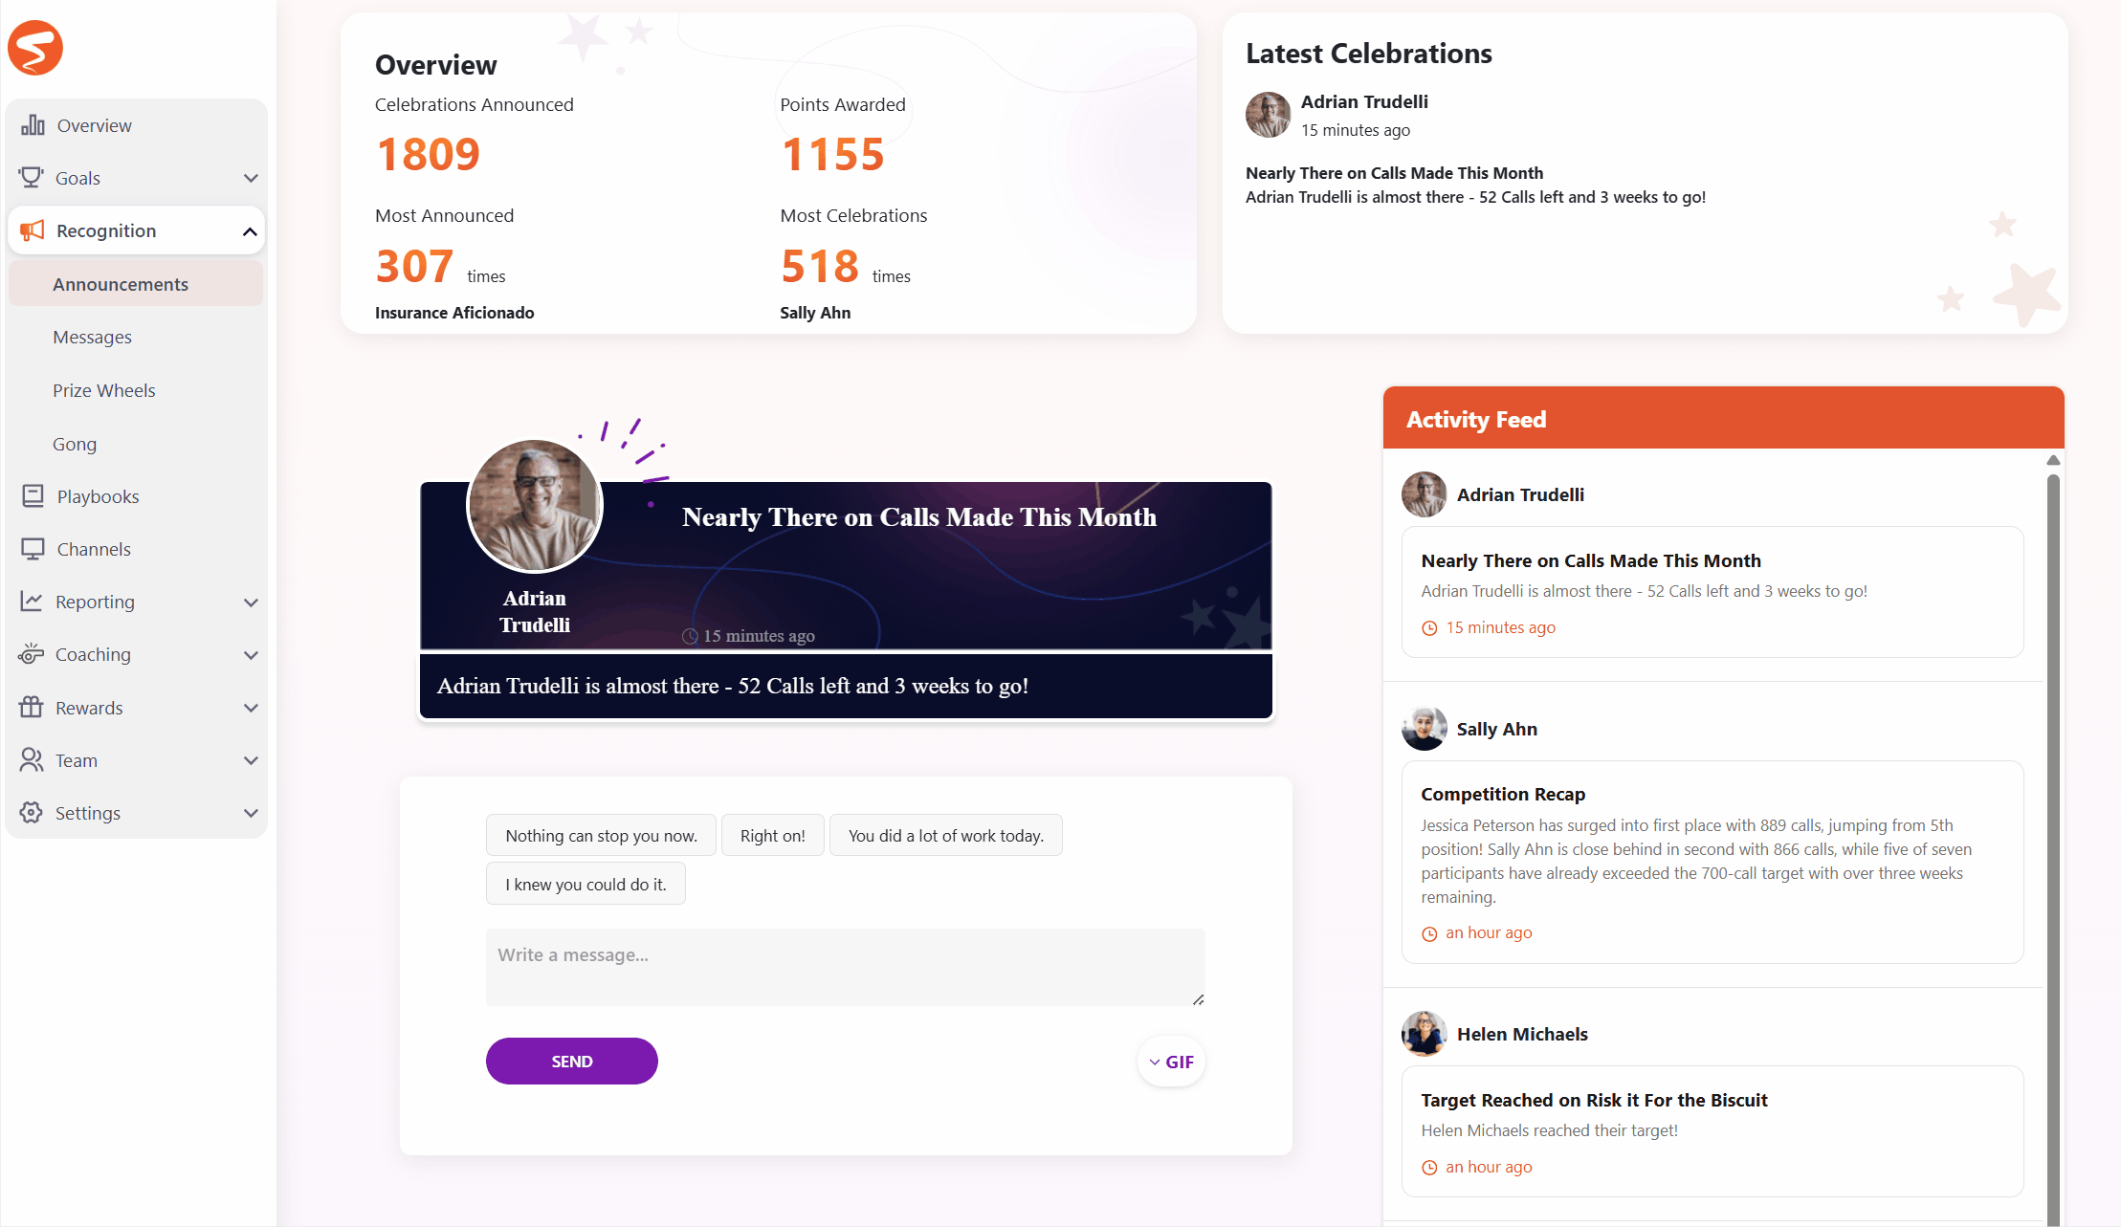Screen dimensions: 2121x1227
Task: Collapse the Recognition section chevron
Action: point(250,231)
